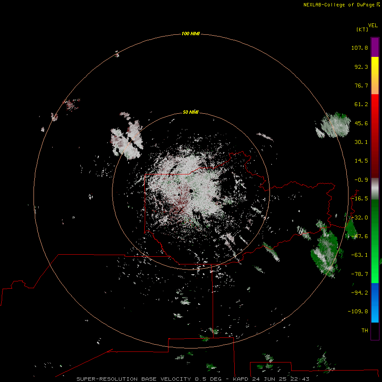Click the 76.7 legend value

pyautogui.click(x=361, y=85)
